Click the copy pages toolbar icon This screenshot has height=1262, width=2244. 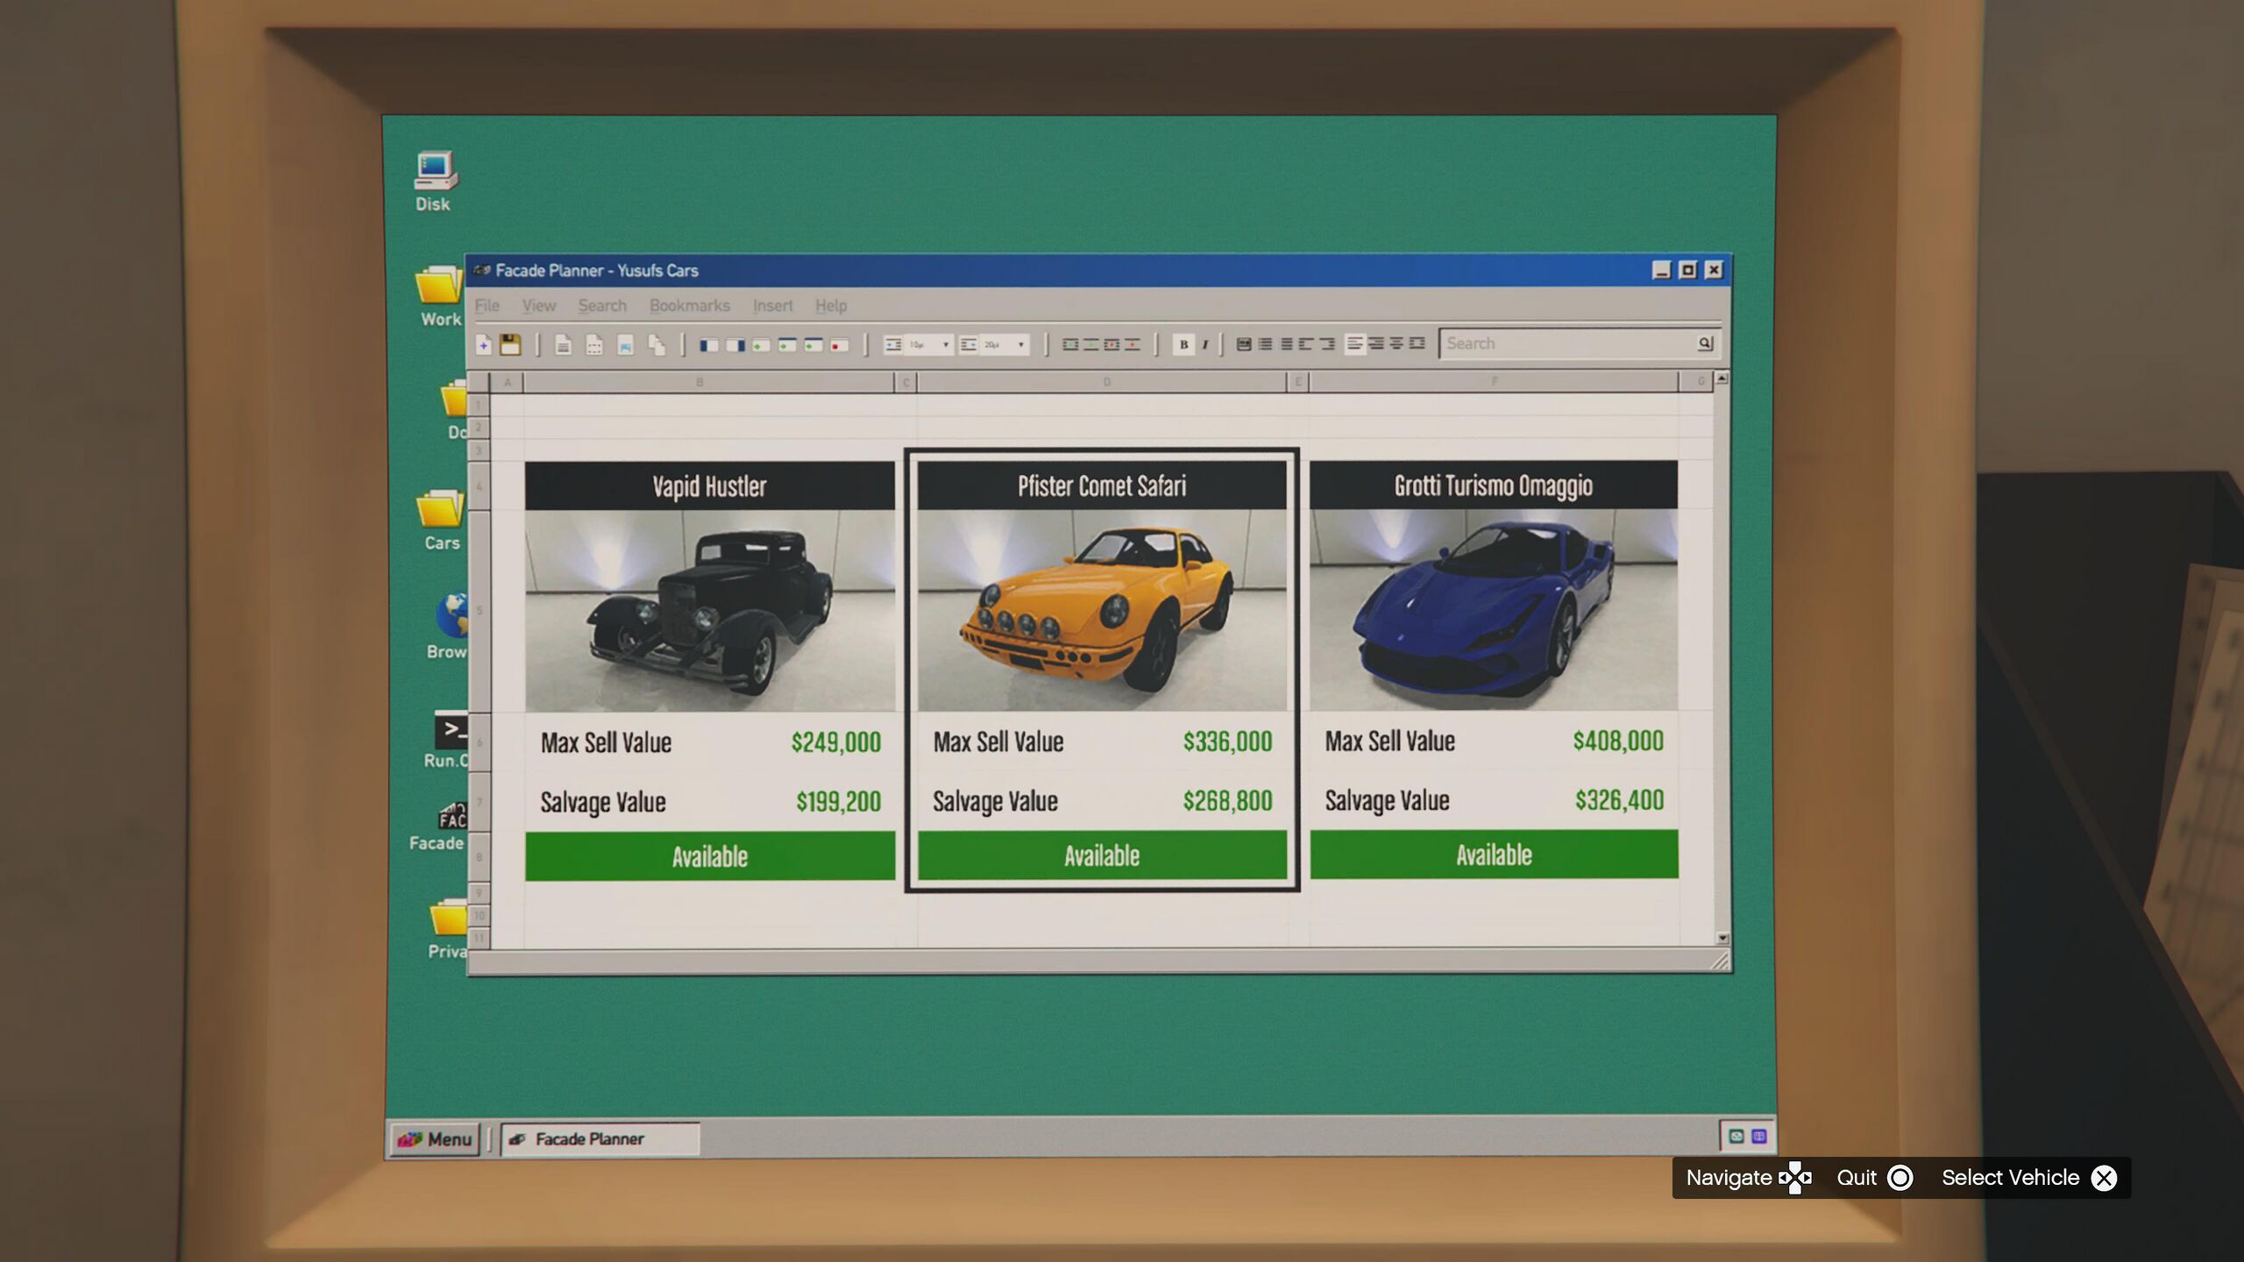(657, 345)
